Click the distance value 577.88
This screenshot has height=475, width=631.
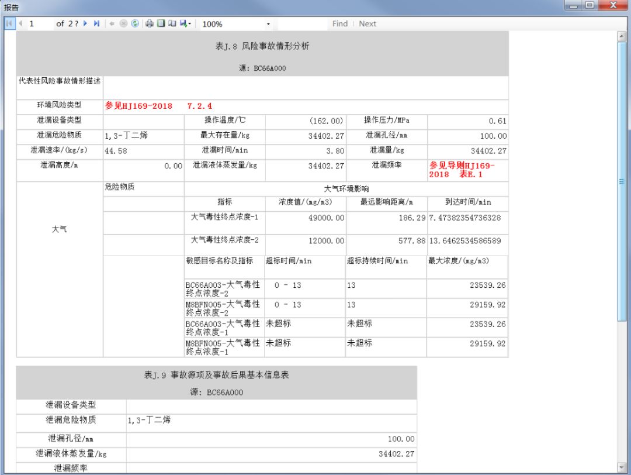tap(412, 241)
